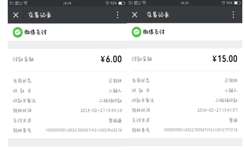Tap WeChat Pay green logo above ¥6.00
245x150 pixels.
pyautogui.click(x=17, y=32)
